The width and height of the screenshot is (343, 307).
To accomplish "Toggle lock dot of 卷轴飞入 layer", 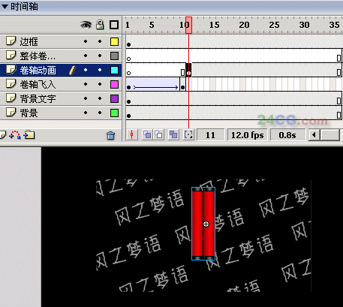I will (x=100, y=84).
